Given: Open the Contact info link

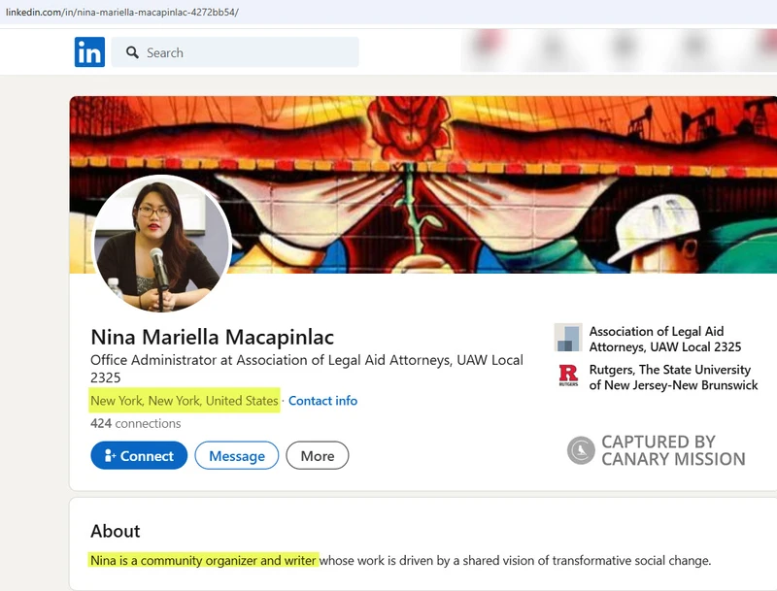Looking at the screenshot, I should point(322,401).
